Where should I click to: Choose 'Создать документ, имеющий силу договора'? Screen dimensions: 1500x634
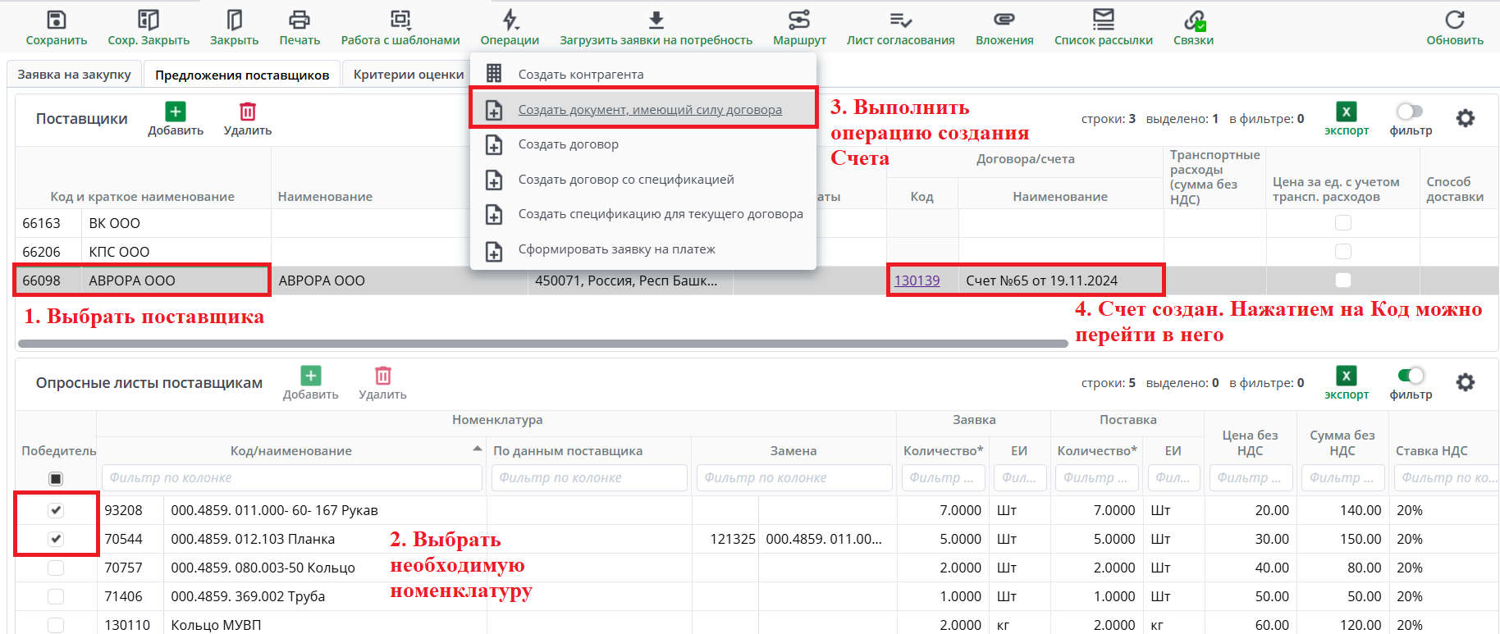[649, 110]
